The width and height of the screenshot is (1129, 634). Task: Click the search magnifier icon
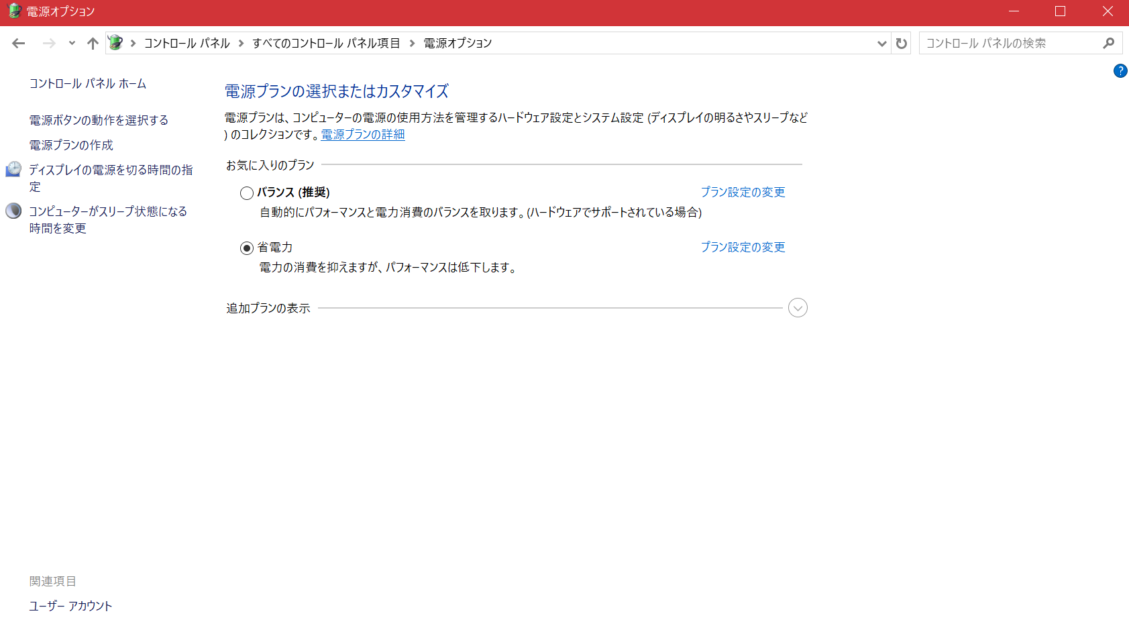[x=1109, y=44]
